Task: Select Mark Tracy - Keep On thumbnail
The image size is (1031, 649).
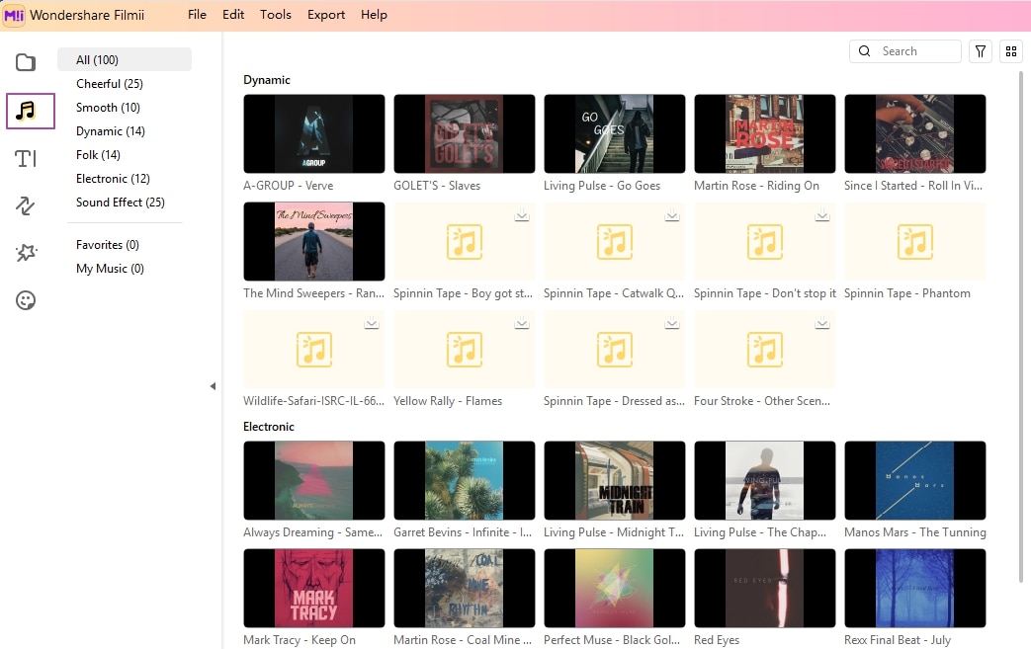Action: (x=313, y=589)
